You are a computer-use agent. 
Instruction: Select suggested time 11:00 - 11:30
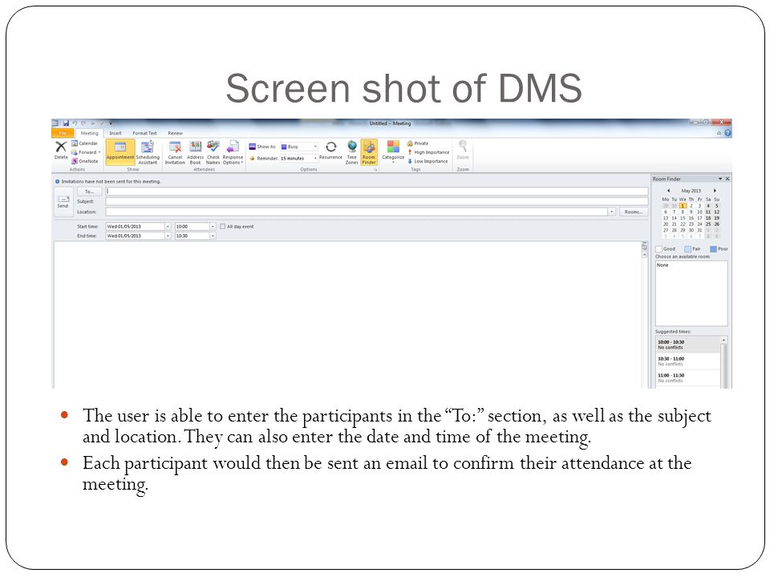coord(687,377)
